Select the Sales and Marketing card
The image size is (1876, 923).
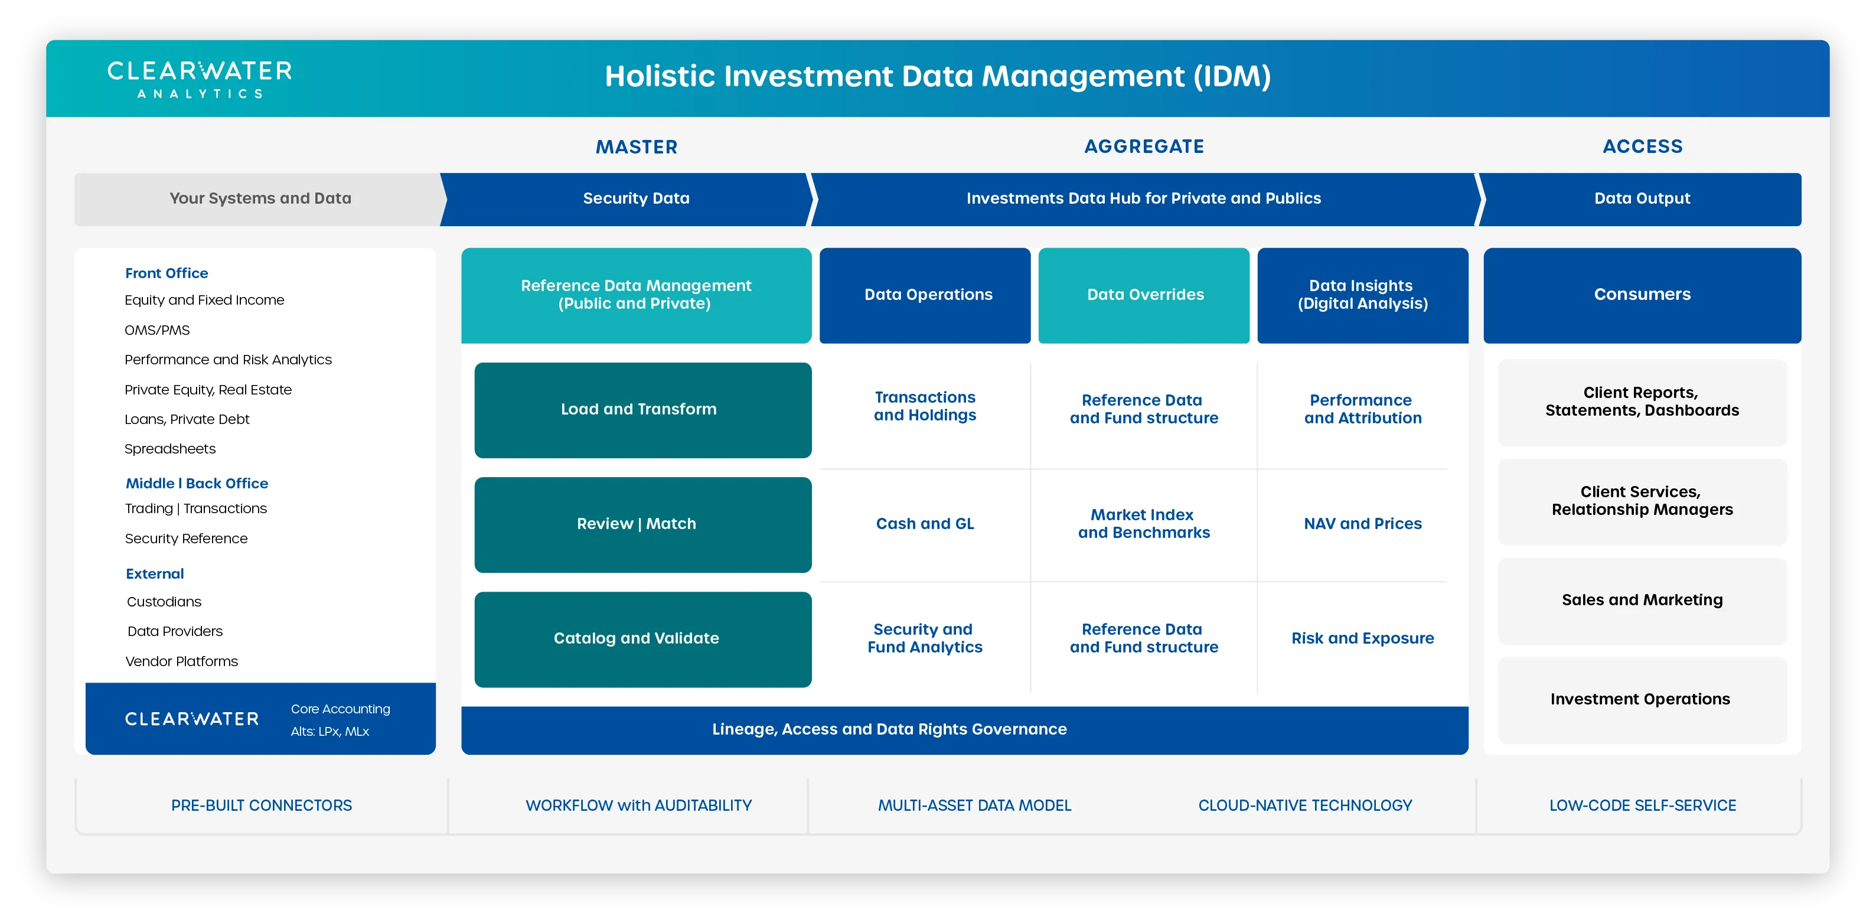pyautogui.click(x=1642, y=599)
